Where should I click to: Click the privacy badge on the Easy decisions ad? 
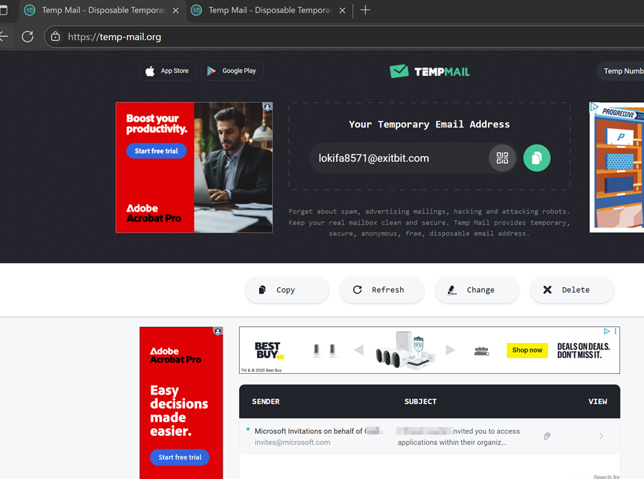218,332
